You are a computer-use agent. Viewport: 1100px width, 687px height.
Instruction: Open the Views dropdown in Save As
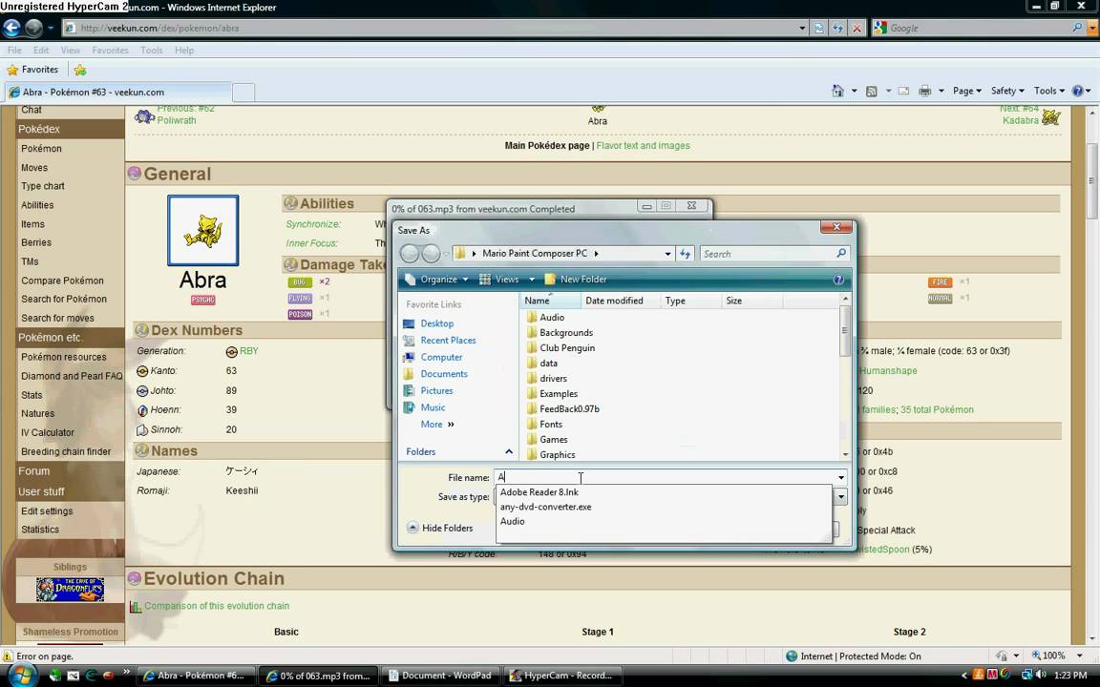(x=506, y=279)
